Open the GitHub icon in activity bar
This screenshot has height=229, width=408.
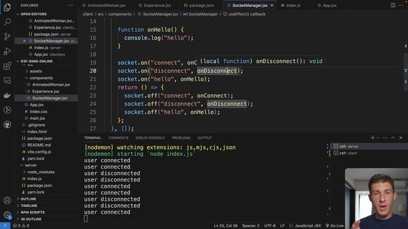click(x=7, y=125)
